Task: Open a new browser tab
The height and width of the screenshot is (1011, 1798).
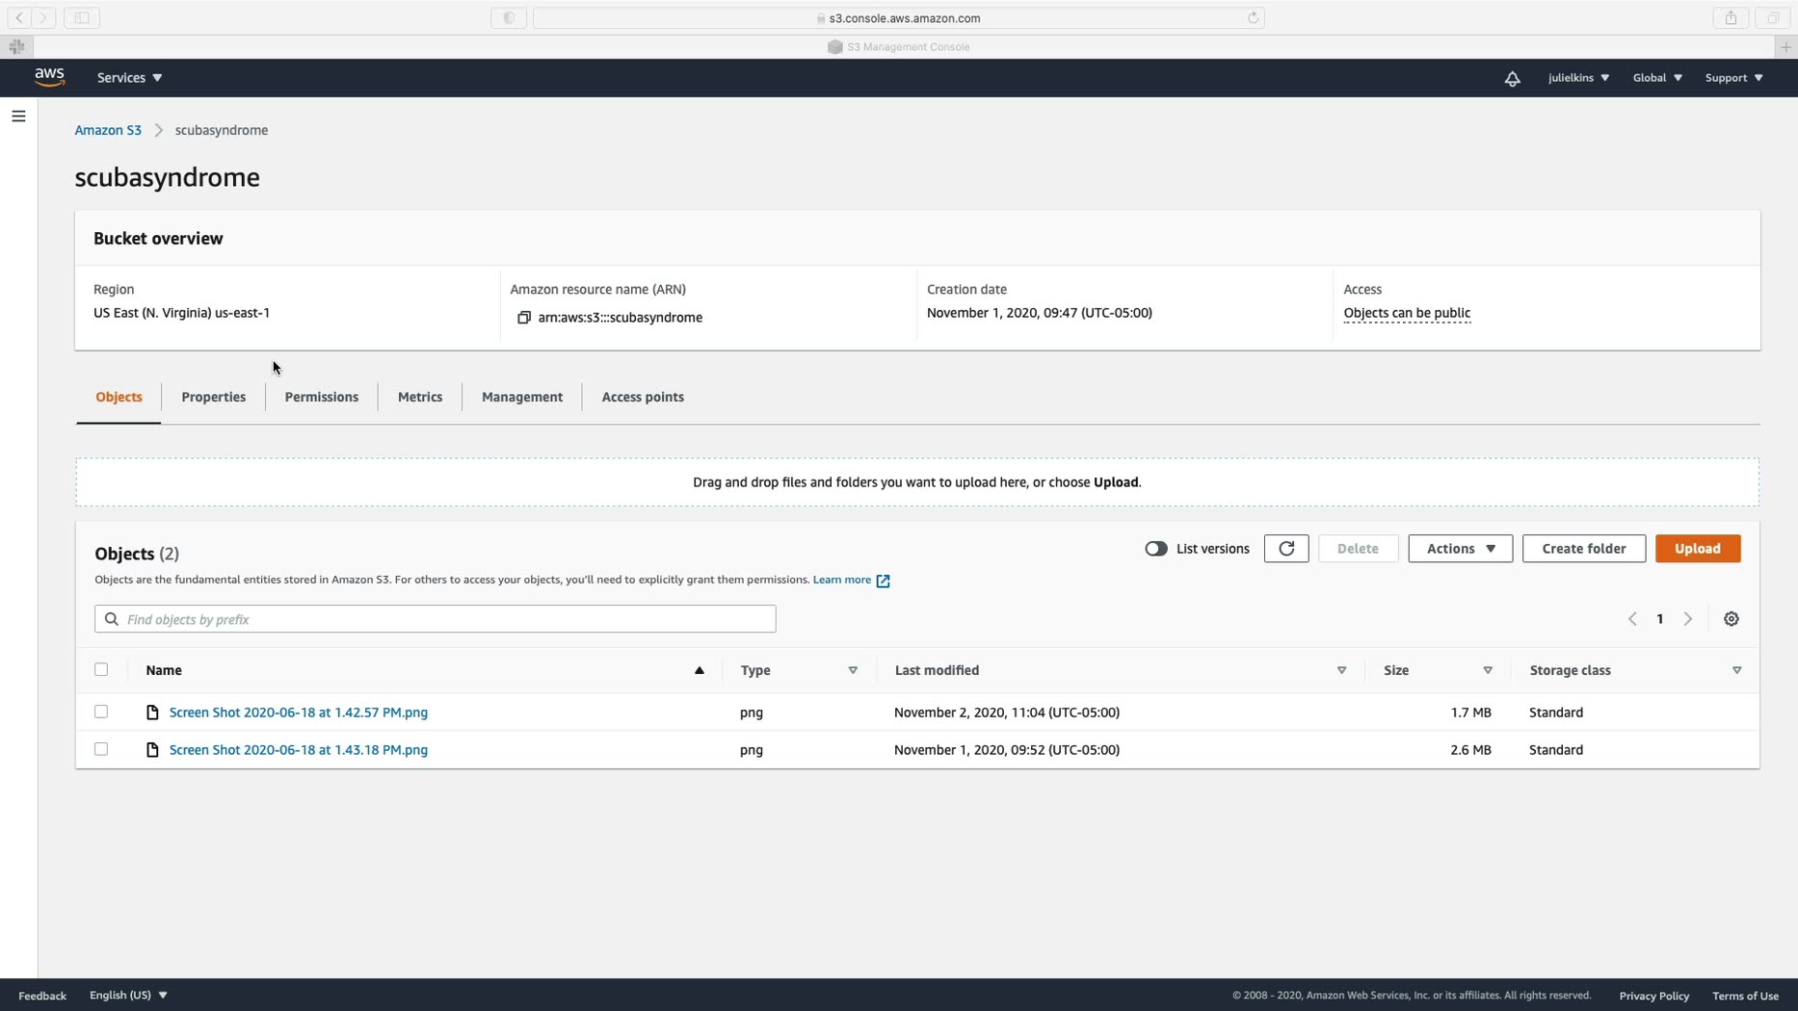Action: (x=1785, y=46)
